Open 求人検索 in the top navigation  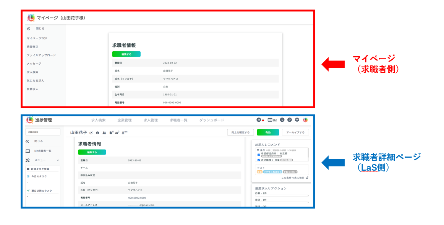98,120
